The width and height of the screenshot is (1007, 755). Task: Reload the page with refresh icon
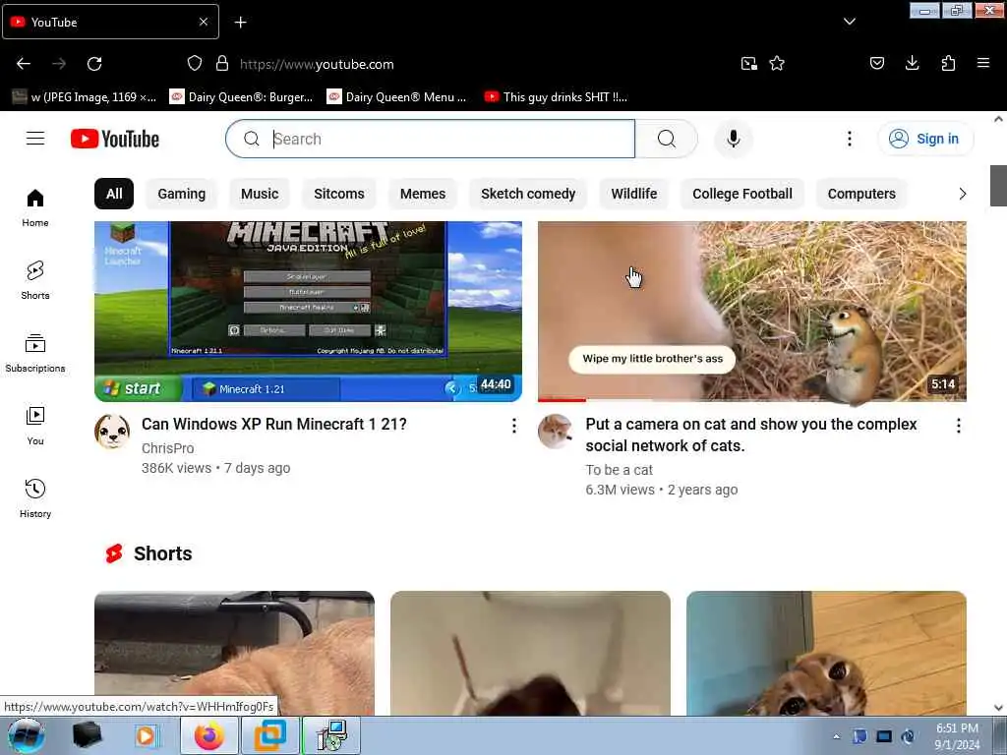click(94, 64)
